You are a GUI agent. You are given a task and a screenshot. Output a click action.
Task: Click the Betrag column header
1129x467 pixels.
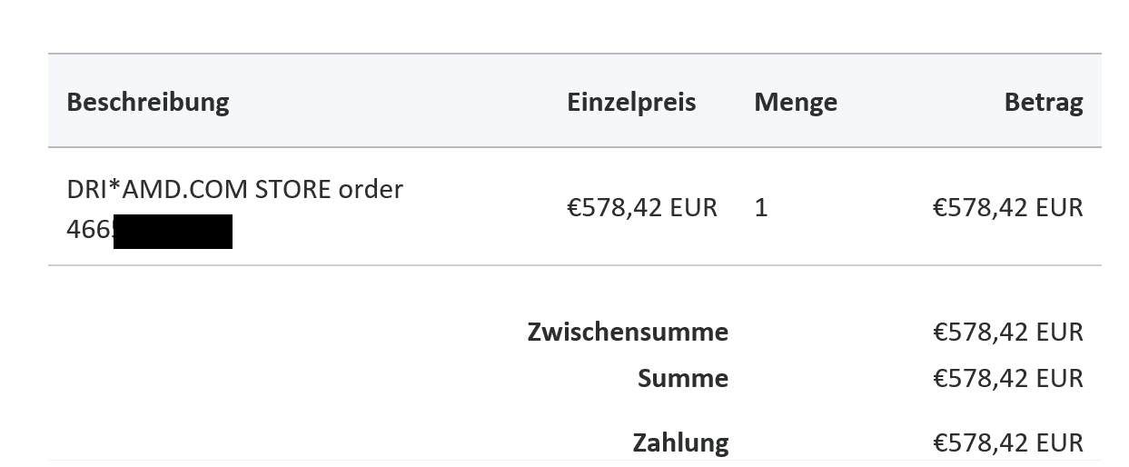[1043, 102]
